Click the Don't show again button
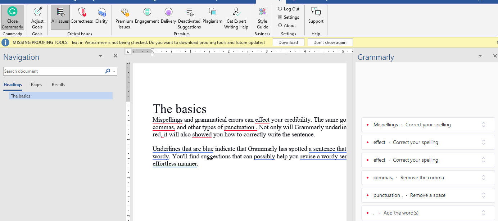Screen dimensions: 498x221 pos(330,42)
